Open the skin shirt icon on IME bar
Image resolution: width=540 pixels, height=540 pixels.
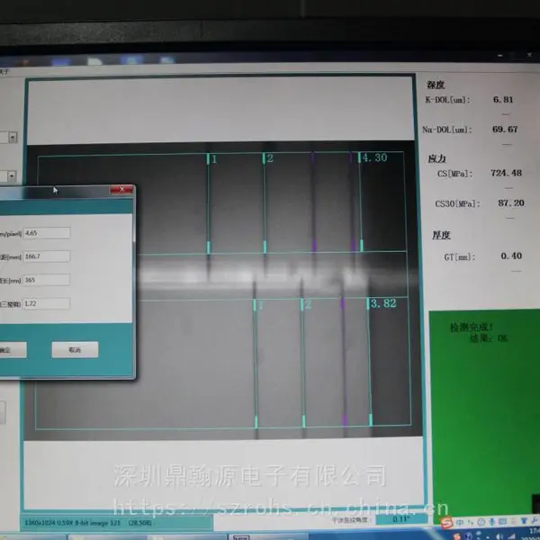tap(524, 520)
